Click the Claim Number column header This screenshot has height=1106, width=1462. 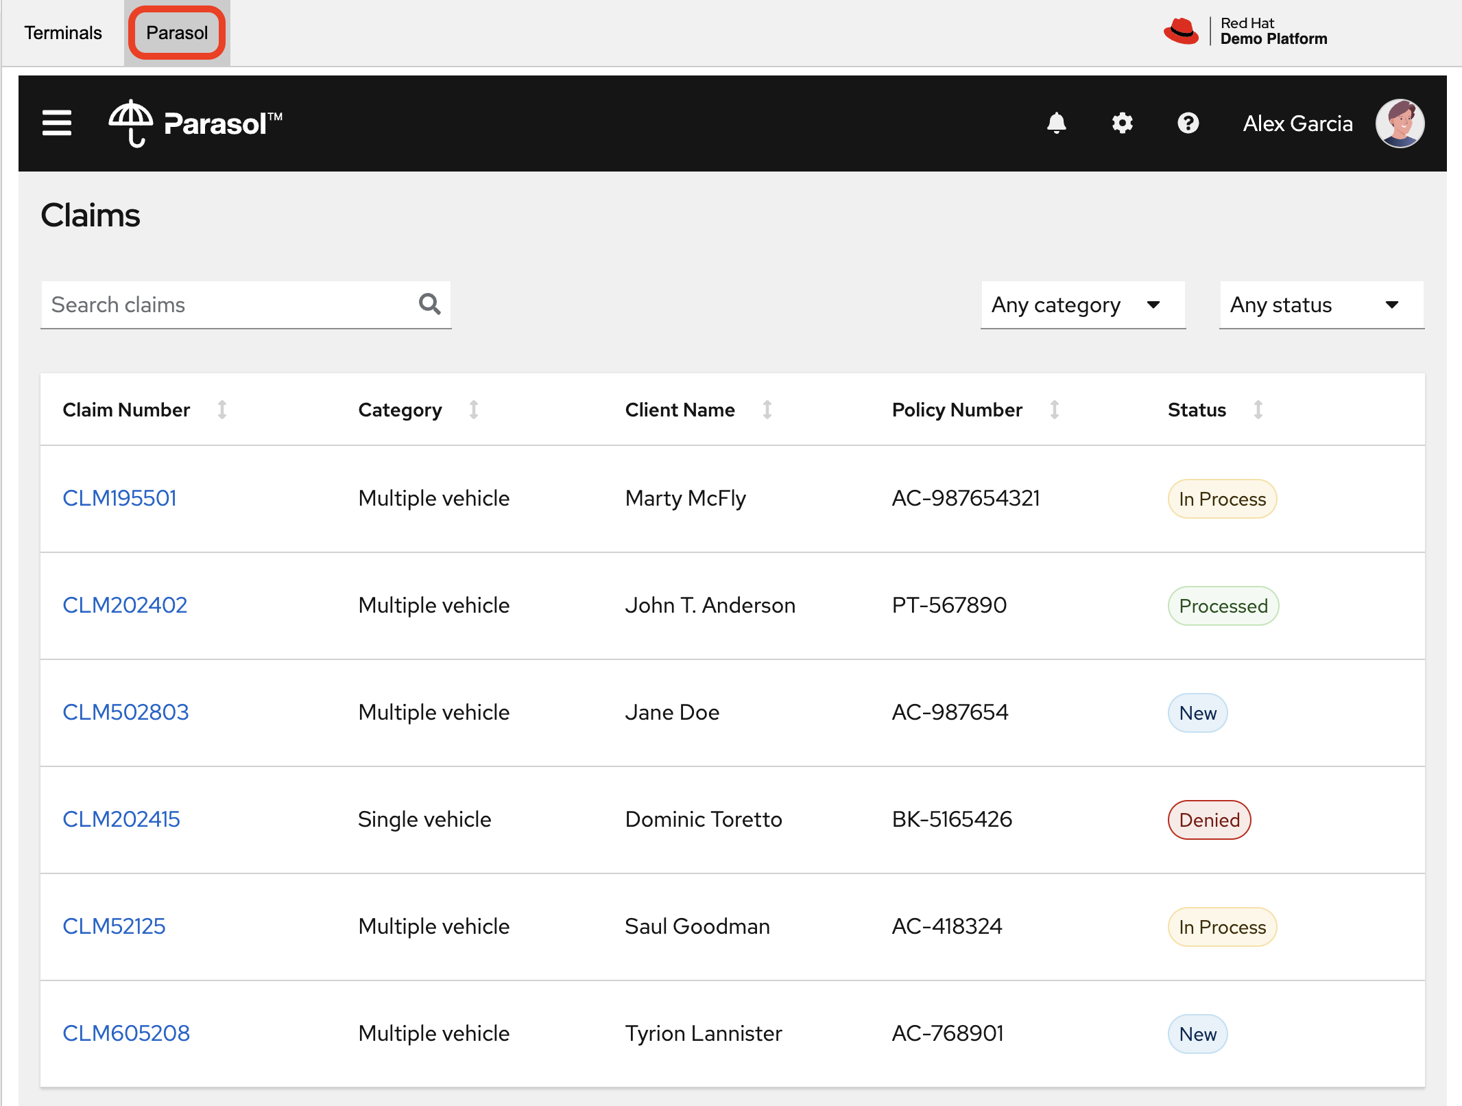pyautogui.click(x=126, y=410)
